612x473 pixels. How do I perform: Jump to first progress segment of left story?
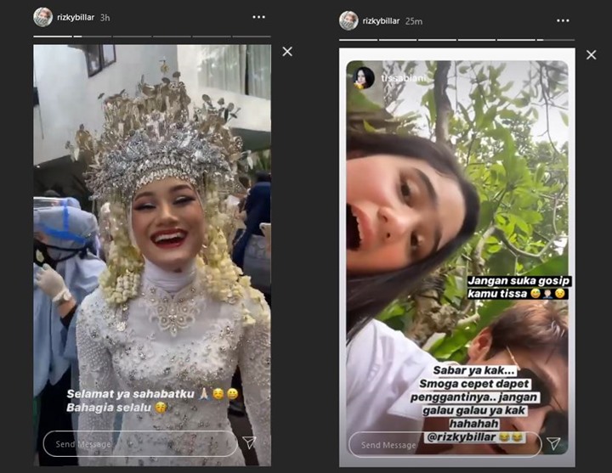[53, 37]
